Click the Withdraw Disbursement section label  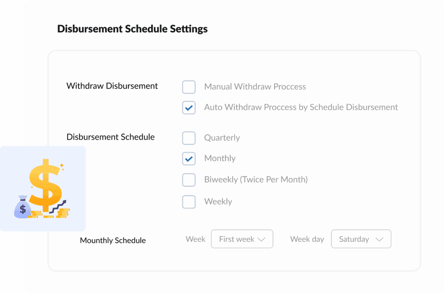point(112,86)
